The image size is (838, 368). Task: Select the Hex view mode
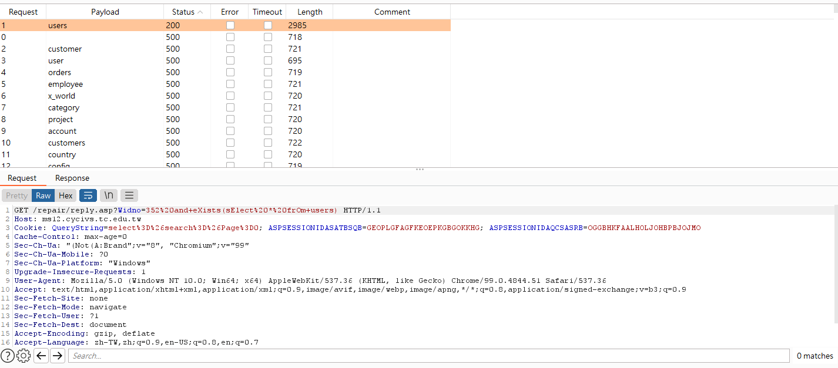tap(66, 195)
